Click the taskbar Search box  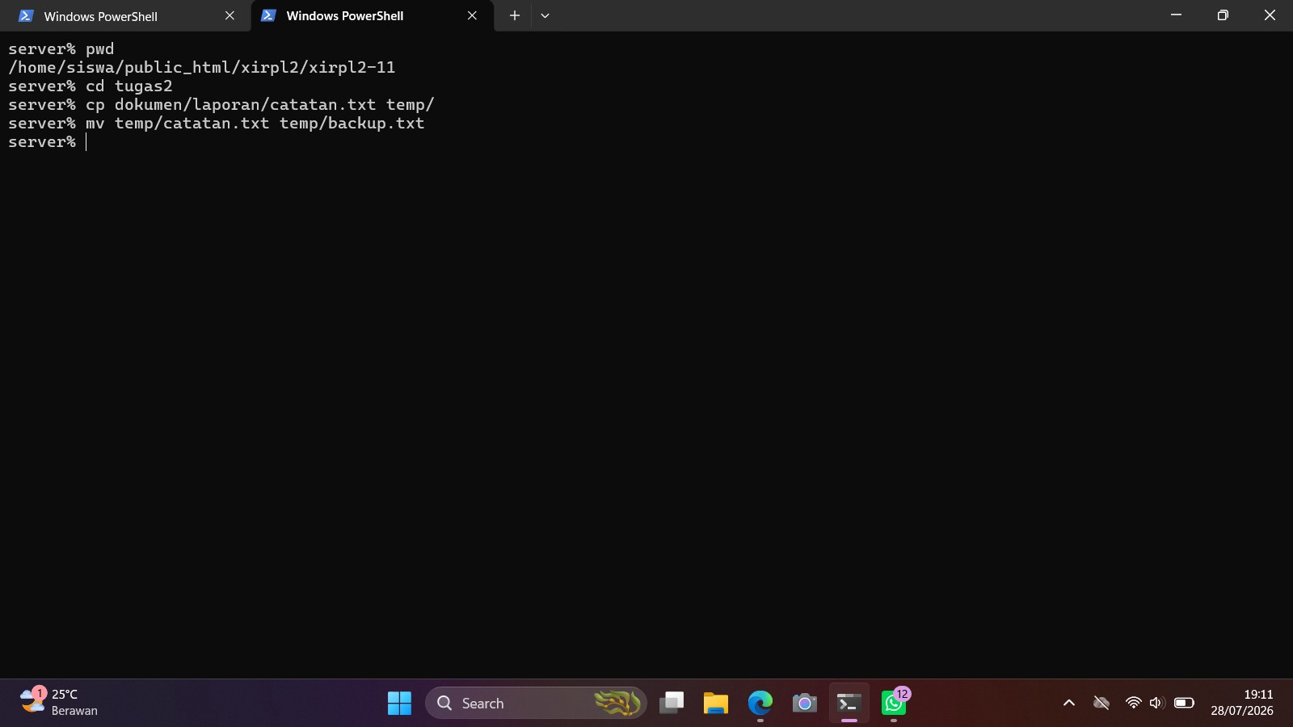536,704
